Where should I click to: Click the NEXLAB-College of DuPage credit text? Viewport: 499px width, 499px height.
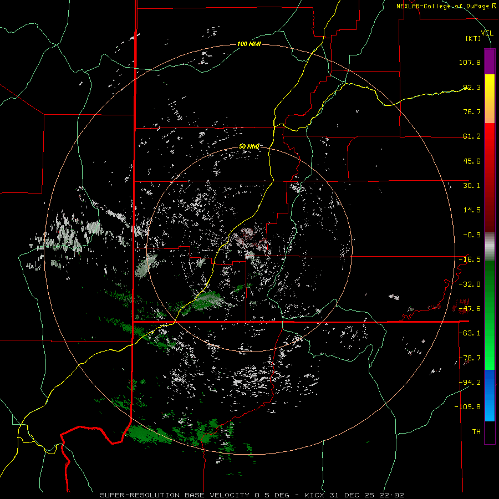[446, 6]
